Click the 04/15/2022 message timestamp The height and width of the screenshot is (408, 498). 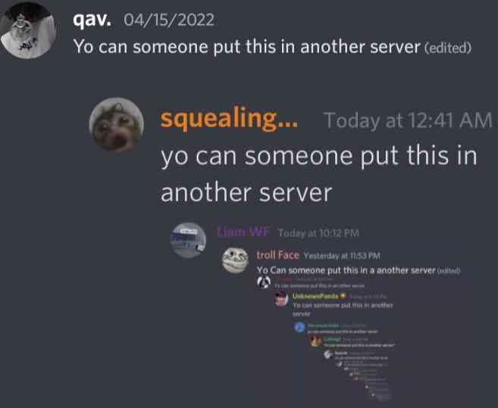(x=169, y=20)
